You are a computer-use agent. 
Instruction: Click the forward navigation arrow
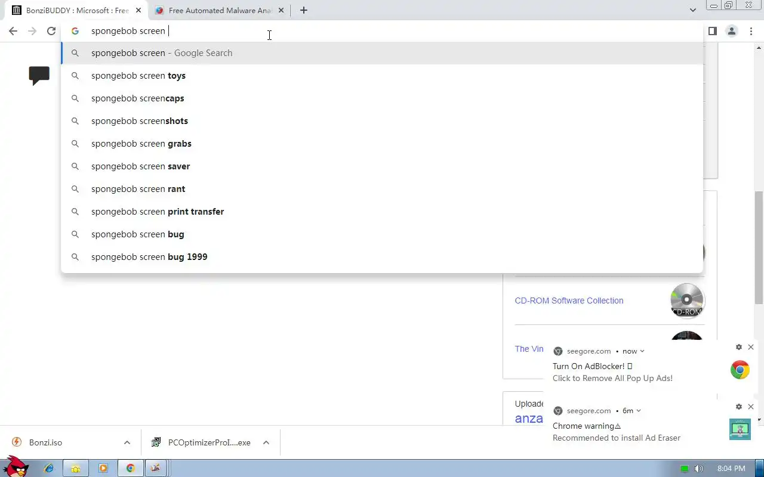pos(32,31)
